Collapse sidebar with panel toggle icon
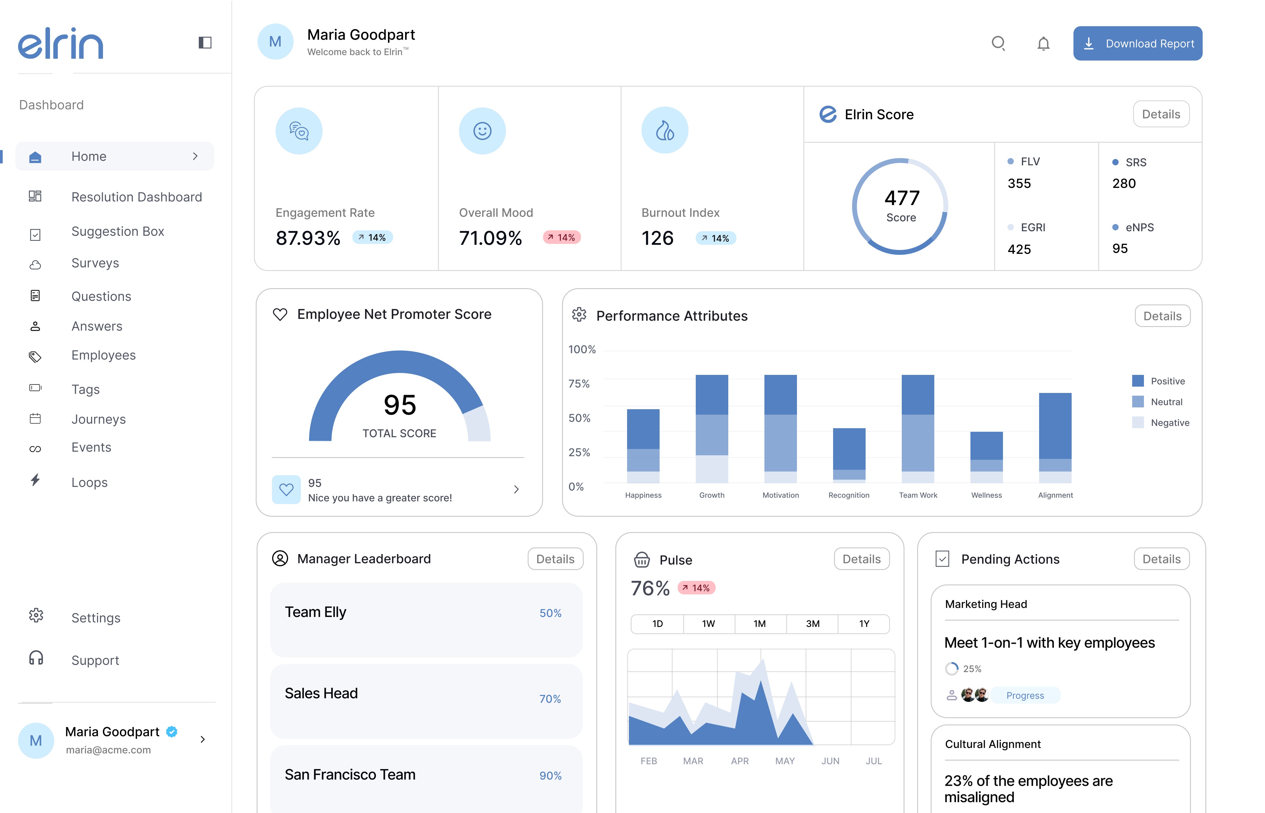The image size is (1265, 813). 205,42
